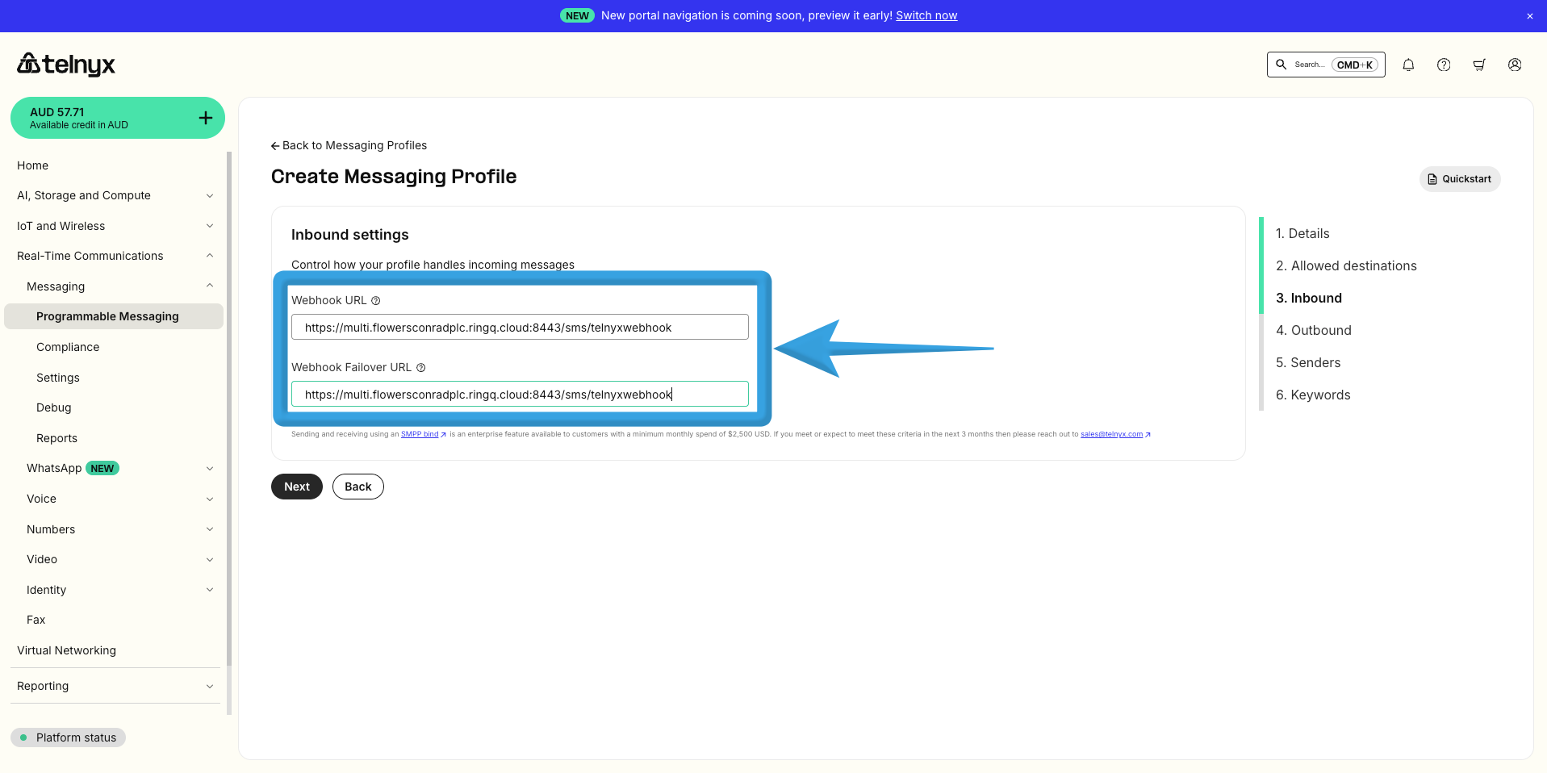The height and width of the screenshot is (773, 1547).
Task: View the Webhook URL tooltip icon
Action: 376,300
